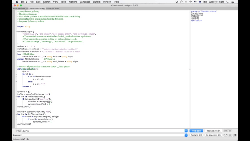The height and width of the screenshot is (141, 250).
Task: Switch to the CheckMentioned.py tab
Action: [37, 9]
